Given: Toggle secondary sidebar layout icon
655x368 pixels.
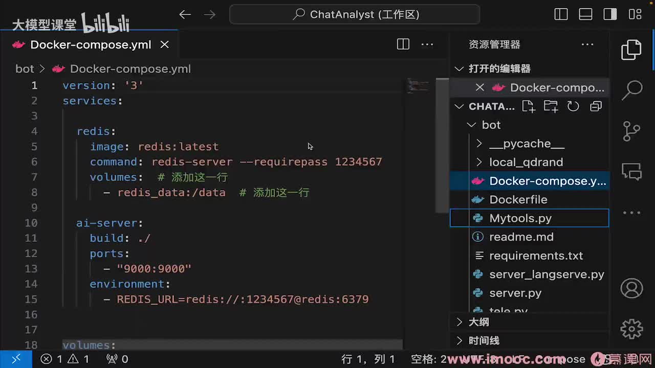Looking at the screenshot, I should click(x=610, y=14).
